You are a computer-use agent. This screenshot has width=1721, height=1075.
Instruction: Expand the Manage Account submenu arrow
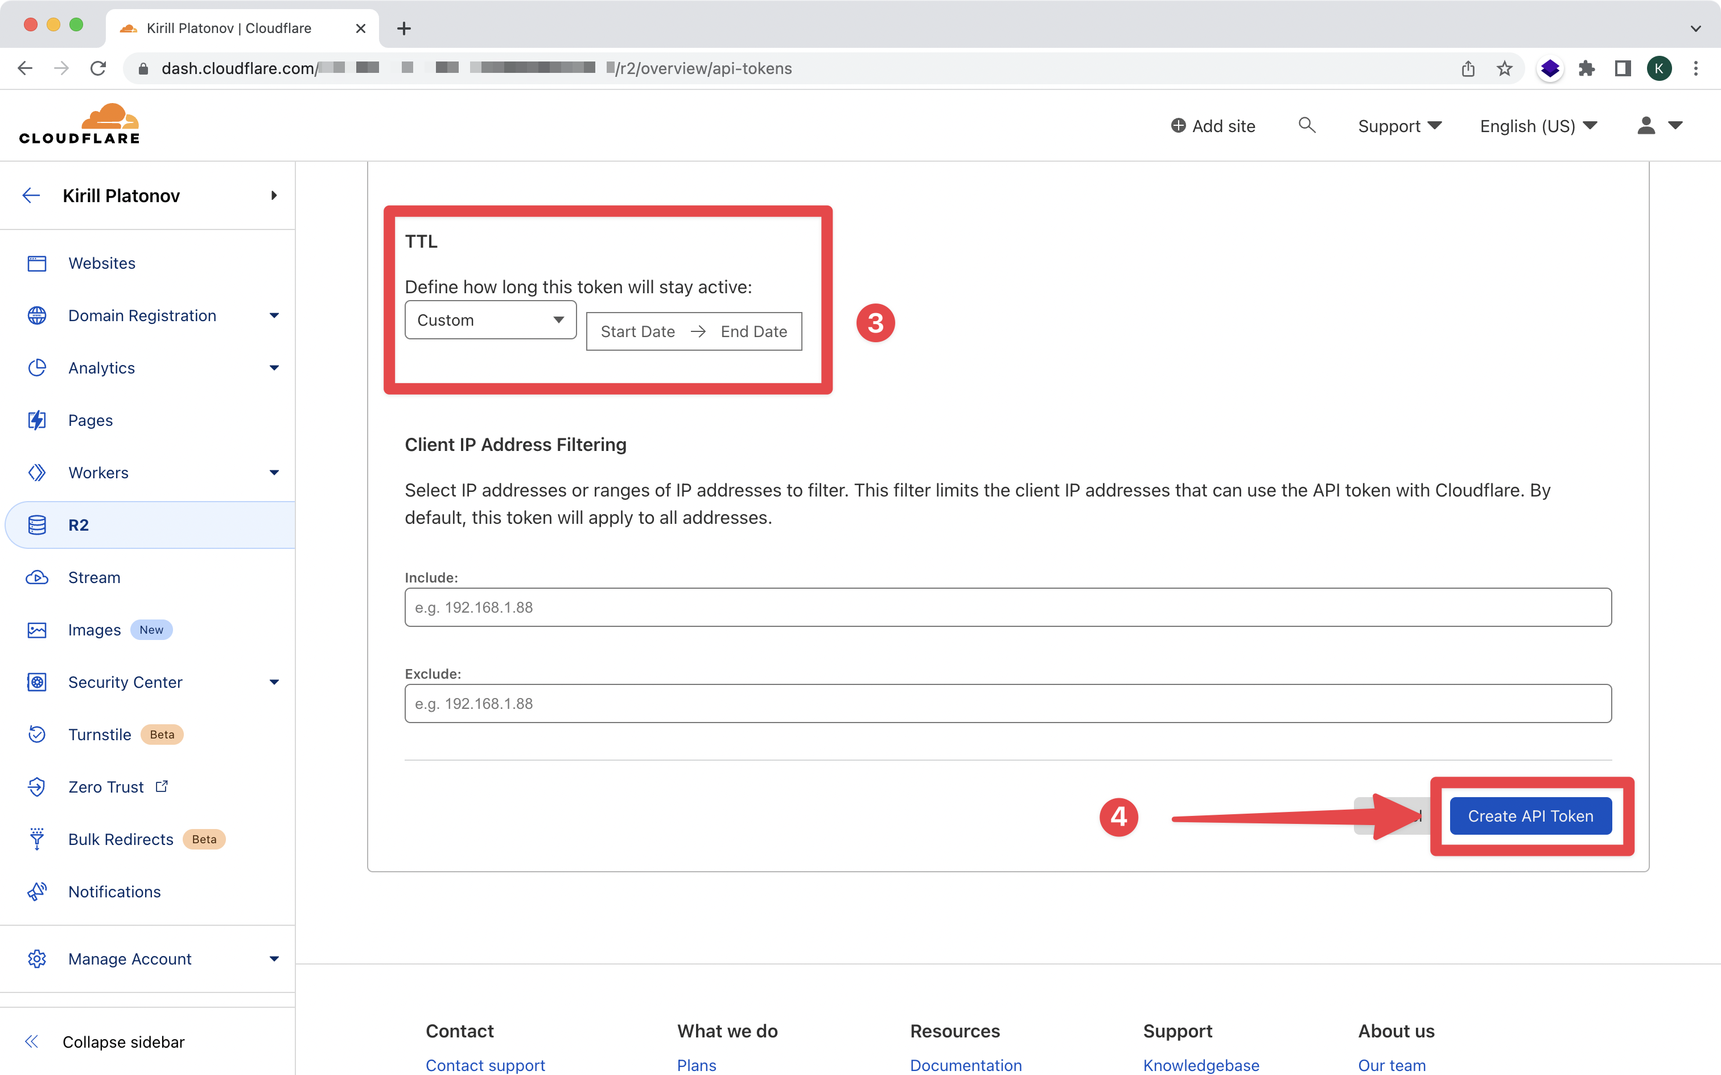click(x=274, y=958)
